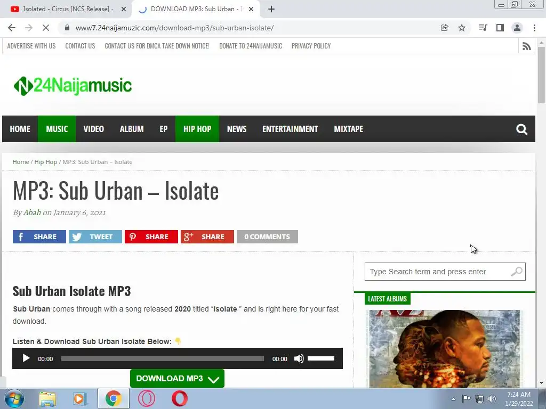546x409 pixels.
Task: Seek on the audio progress bar
Action: click(x=163, y=358)
